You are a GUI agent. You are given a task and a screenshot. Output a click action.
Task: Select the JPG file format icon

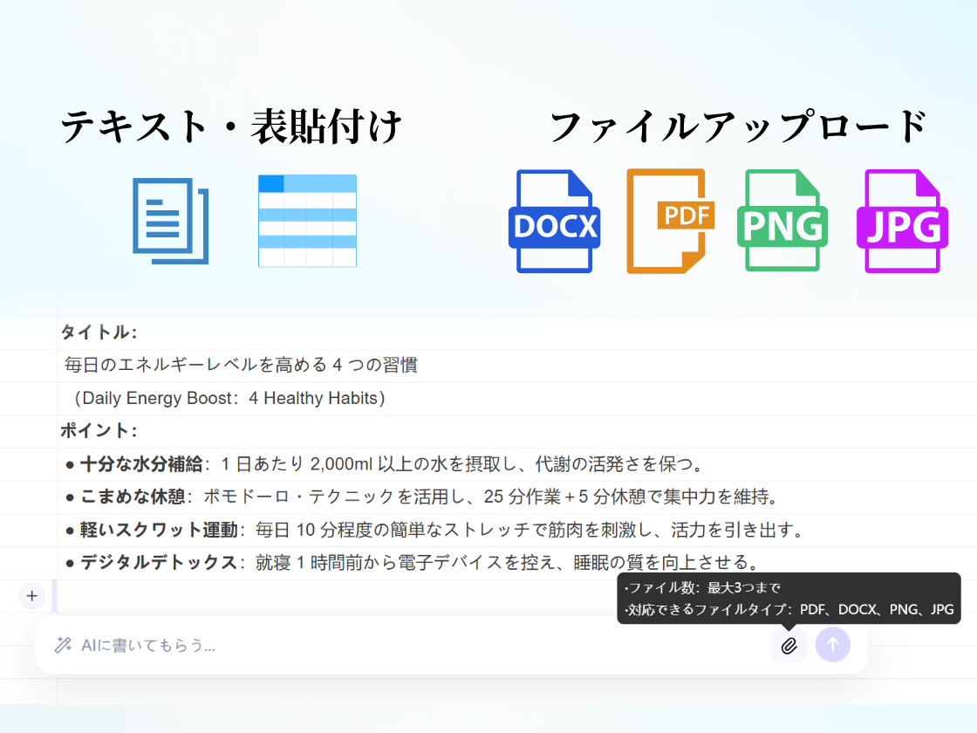tap(901, 221)
